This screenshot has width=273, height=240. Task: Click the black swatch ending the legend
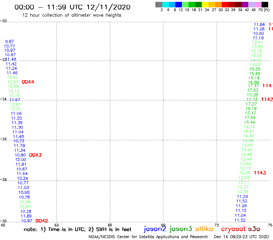tap(265, 4)
